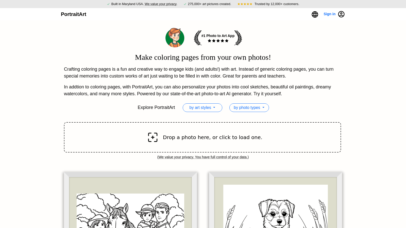Open the privacy data control link below dropzone

pyautogui.click(x=203, y=157)
